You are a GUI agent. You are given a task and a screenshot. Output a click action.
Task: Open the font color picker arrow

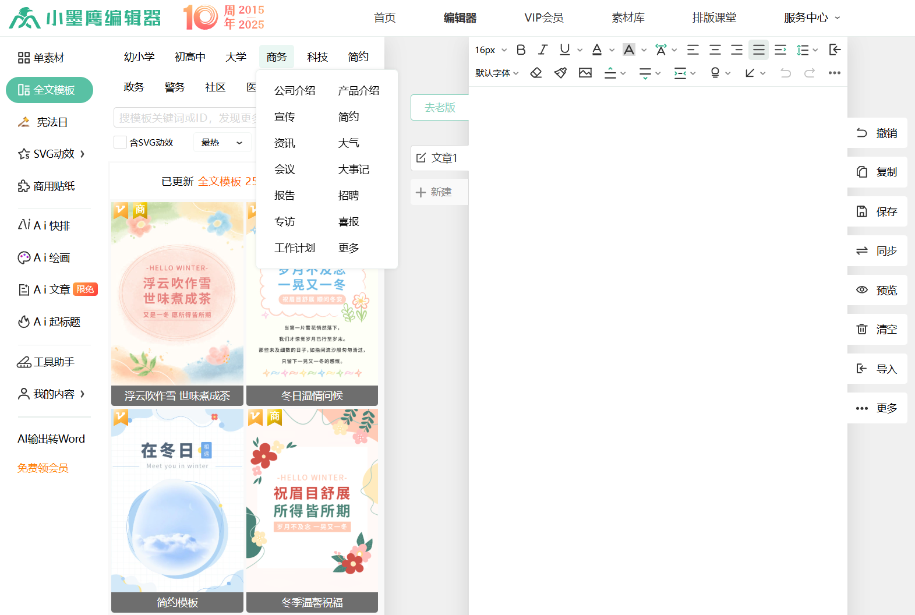pos(612,50)
